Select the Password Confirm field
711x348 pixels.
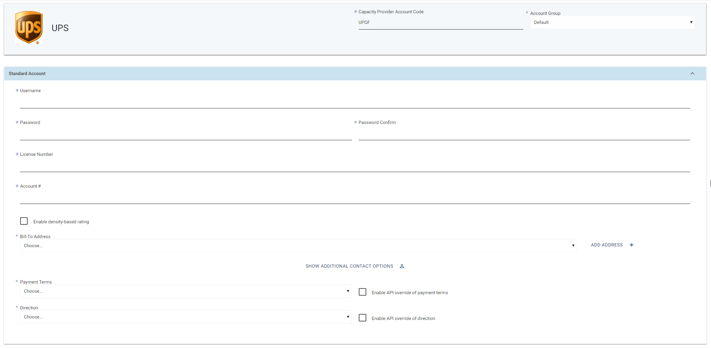(524, 134)
